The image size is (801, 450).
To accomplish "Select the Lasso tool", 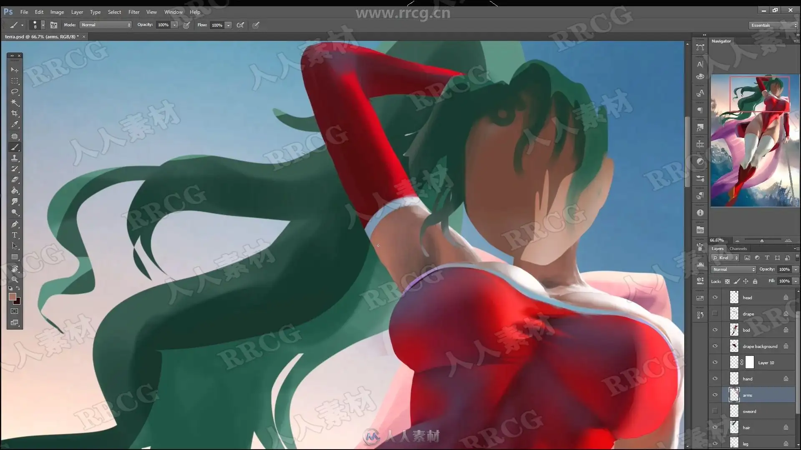I will tap(15, 92).
